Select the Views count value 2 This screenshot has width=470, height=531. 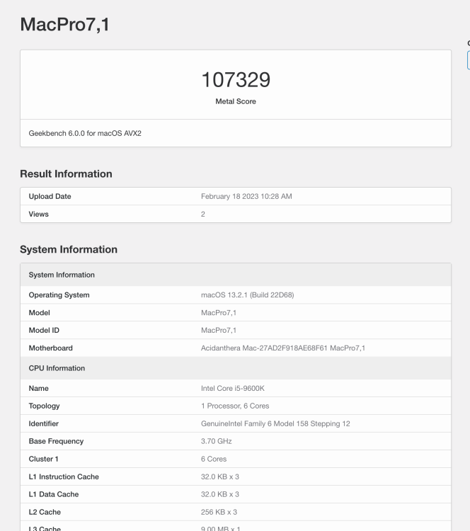pos(203,214)
